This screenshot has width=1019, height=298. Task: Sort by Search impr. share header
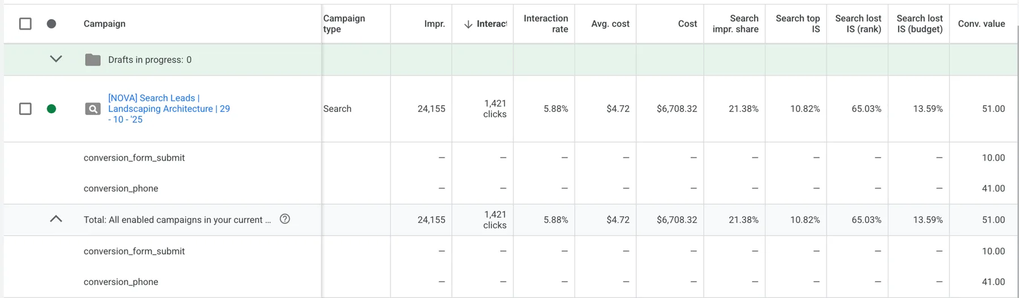[735, 24]
